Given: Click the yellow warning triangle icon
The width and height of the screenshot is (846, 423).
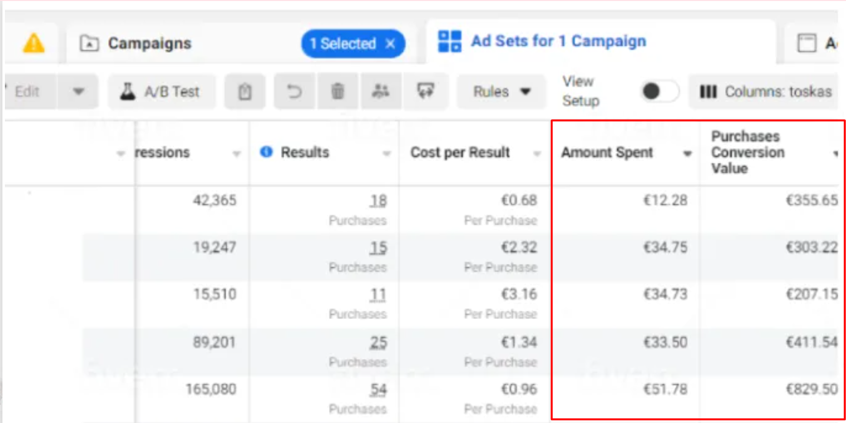Looking at the screenshot, I should pyautogui.click(x=34, y=43).
